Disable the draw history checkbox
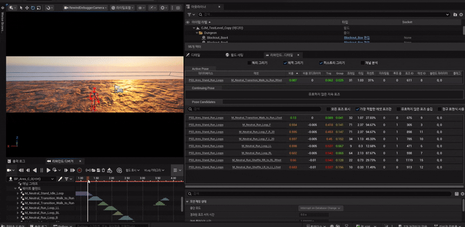 coord(321,63)
